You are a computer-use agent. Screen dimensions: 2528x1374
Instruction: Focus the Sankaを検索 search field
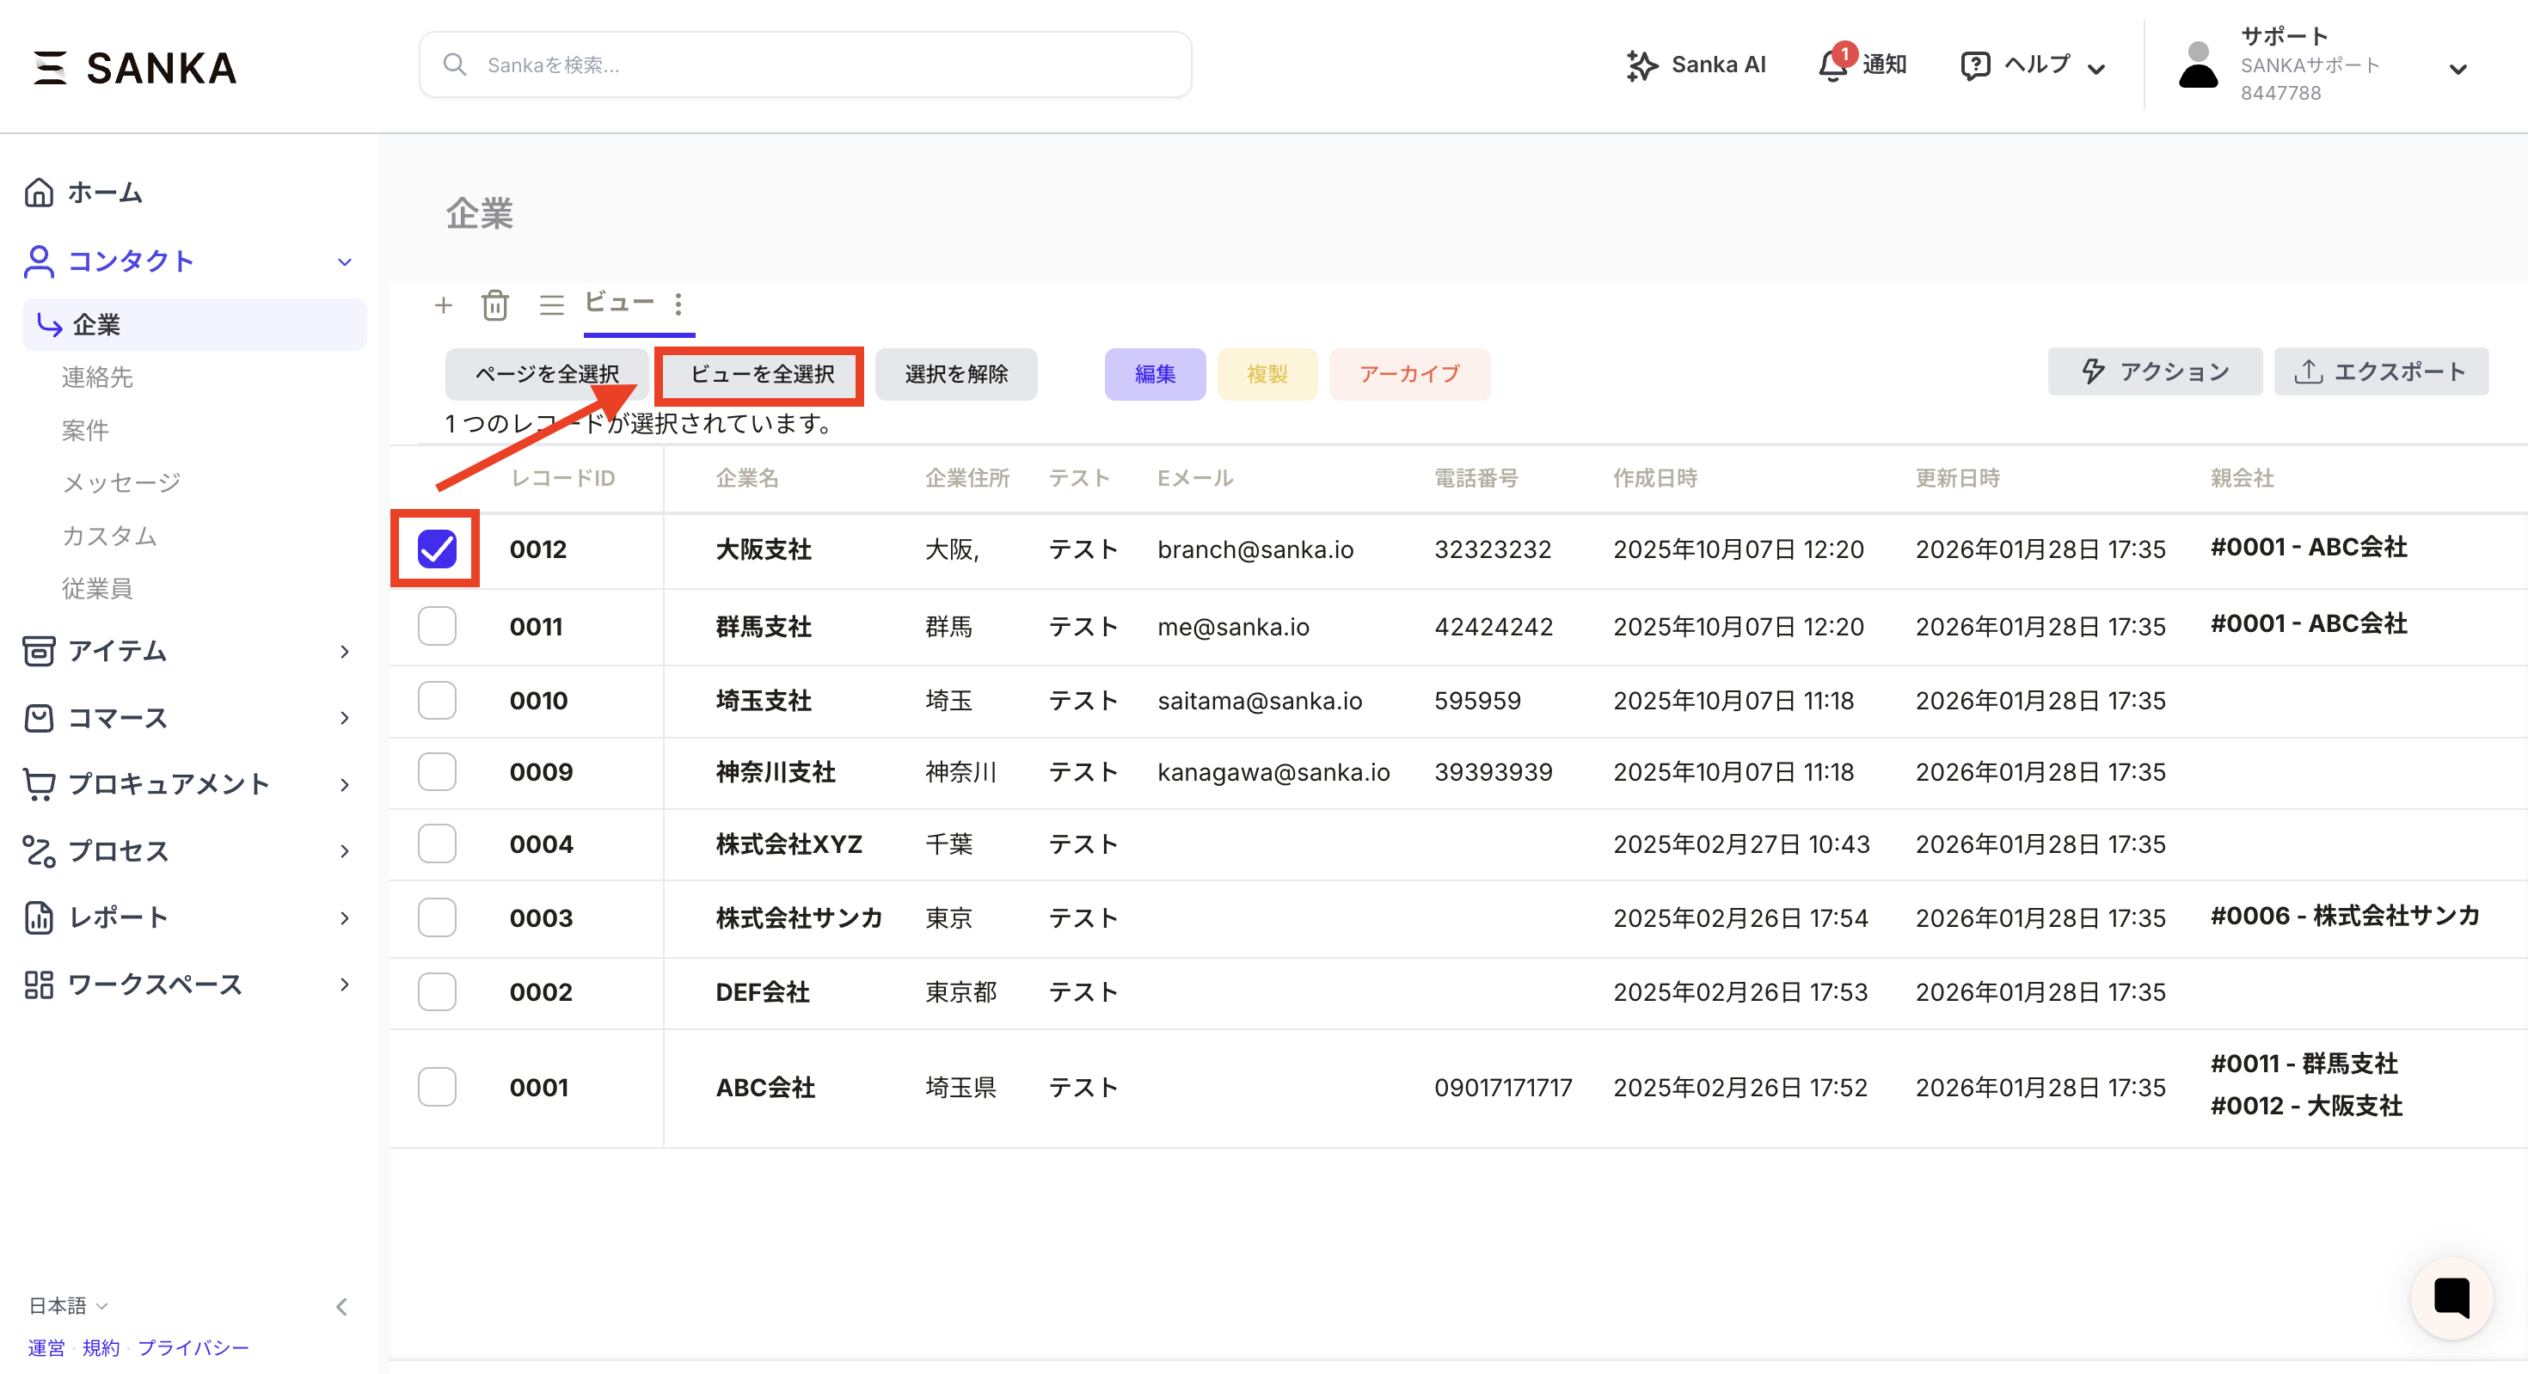805,64
